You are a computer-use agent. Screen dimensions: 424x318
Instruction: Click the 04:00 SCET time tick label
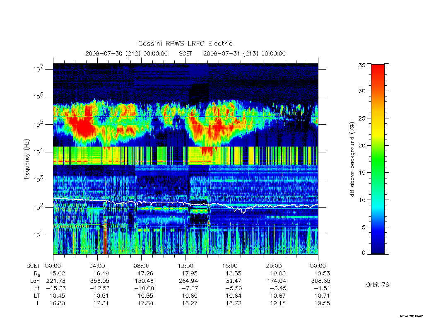coord(97,266)
